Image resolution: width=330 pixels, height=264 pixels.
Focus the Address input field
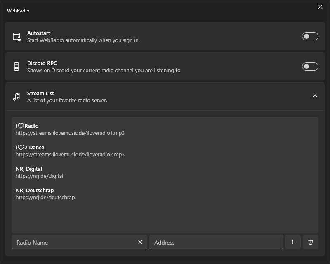point(216,242)
